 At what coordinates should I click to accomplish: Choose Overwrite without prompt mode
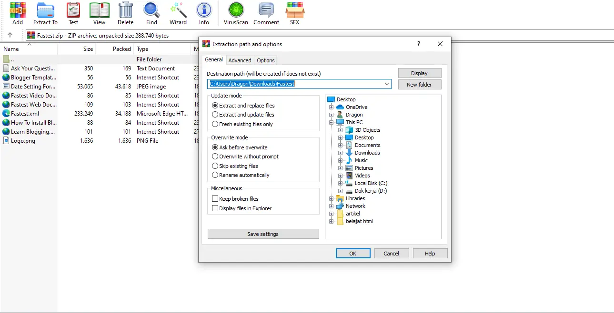tap(215, 156)
